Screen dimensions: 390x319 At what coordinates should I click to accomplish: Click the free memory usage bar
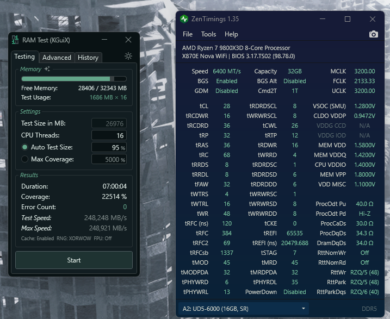tap(74, 79)
